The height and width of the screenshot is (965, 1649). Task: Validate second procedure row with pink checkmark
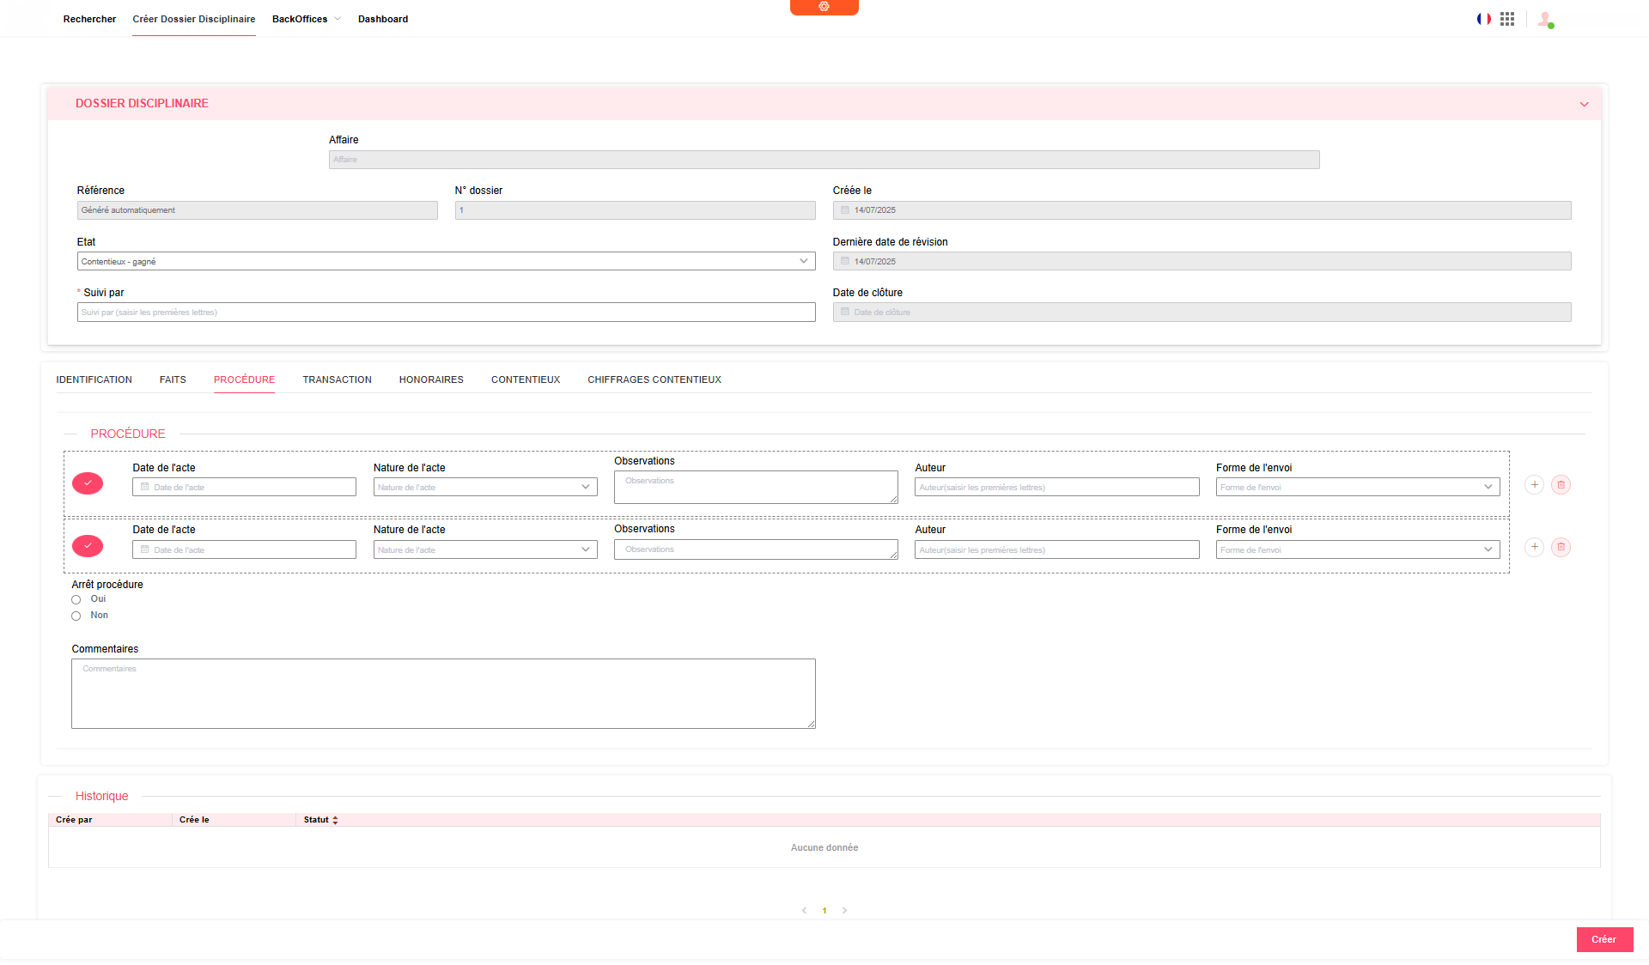click(x=88, y=546)
